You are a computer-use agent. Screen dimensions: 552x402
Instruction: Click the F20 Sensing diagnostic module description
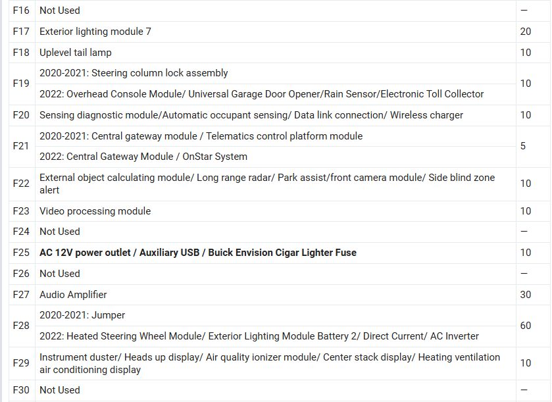click(x=251, y=115)
